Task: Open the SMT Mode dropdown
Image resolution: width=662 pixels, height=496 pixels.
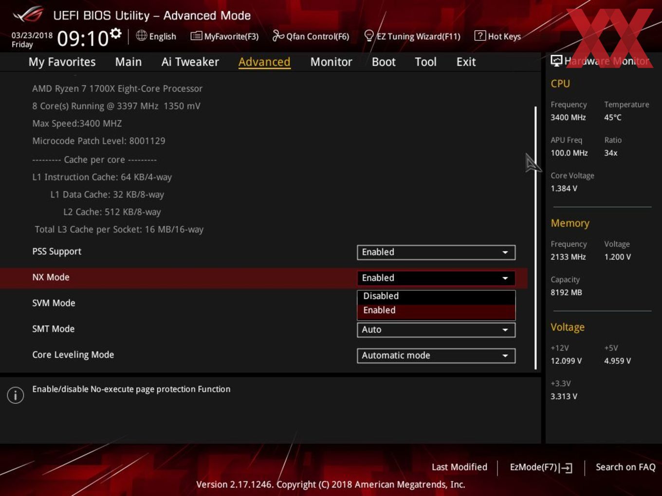Action: pos(436,329)
